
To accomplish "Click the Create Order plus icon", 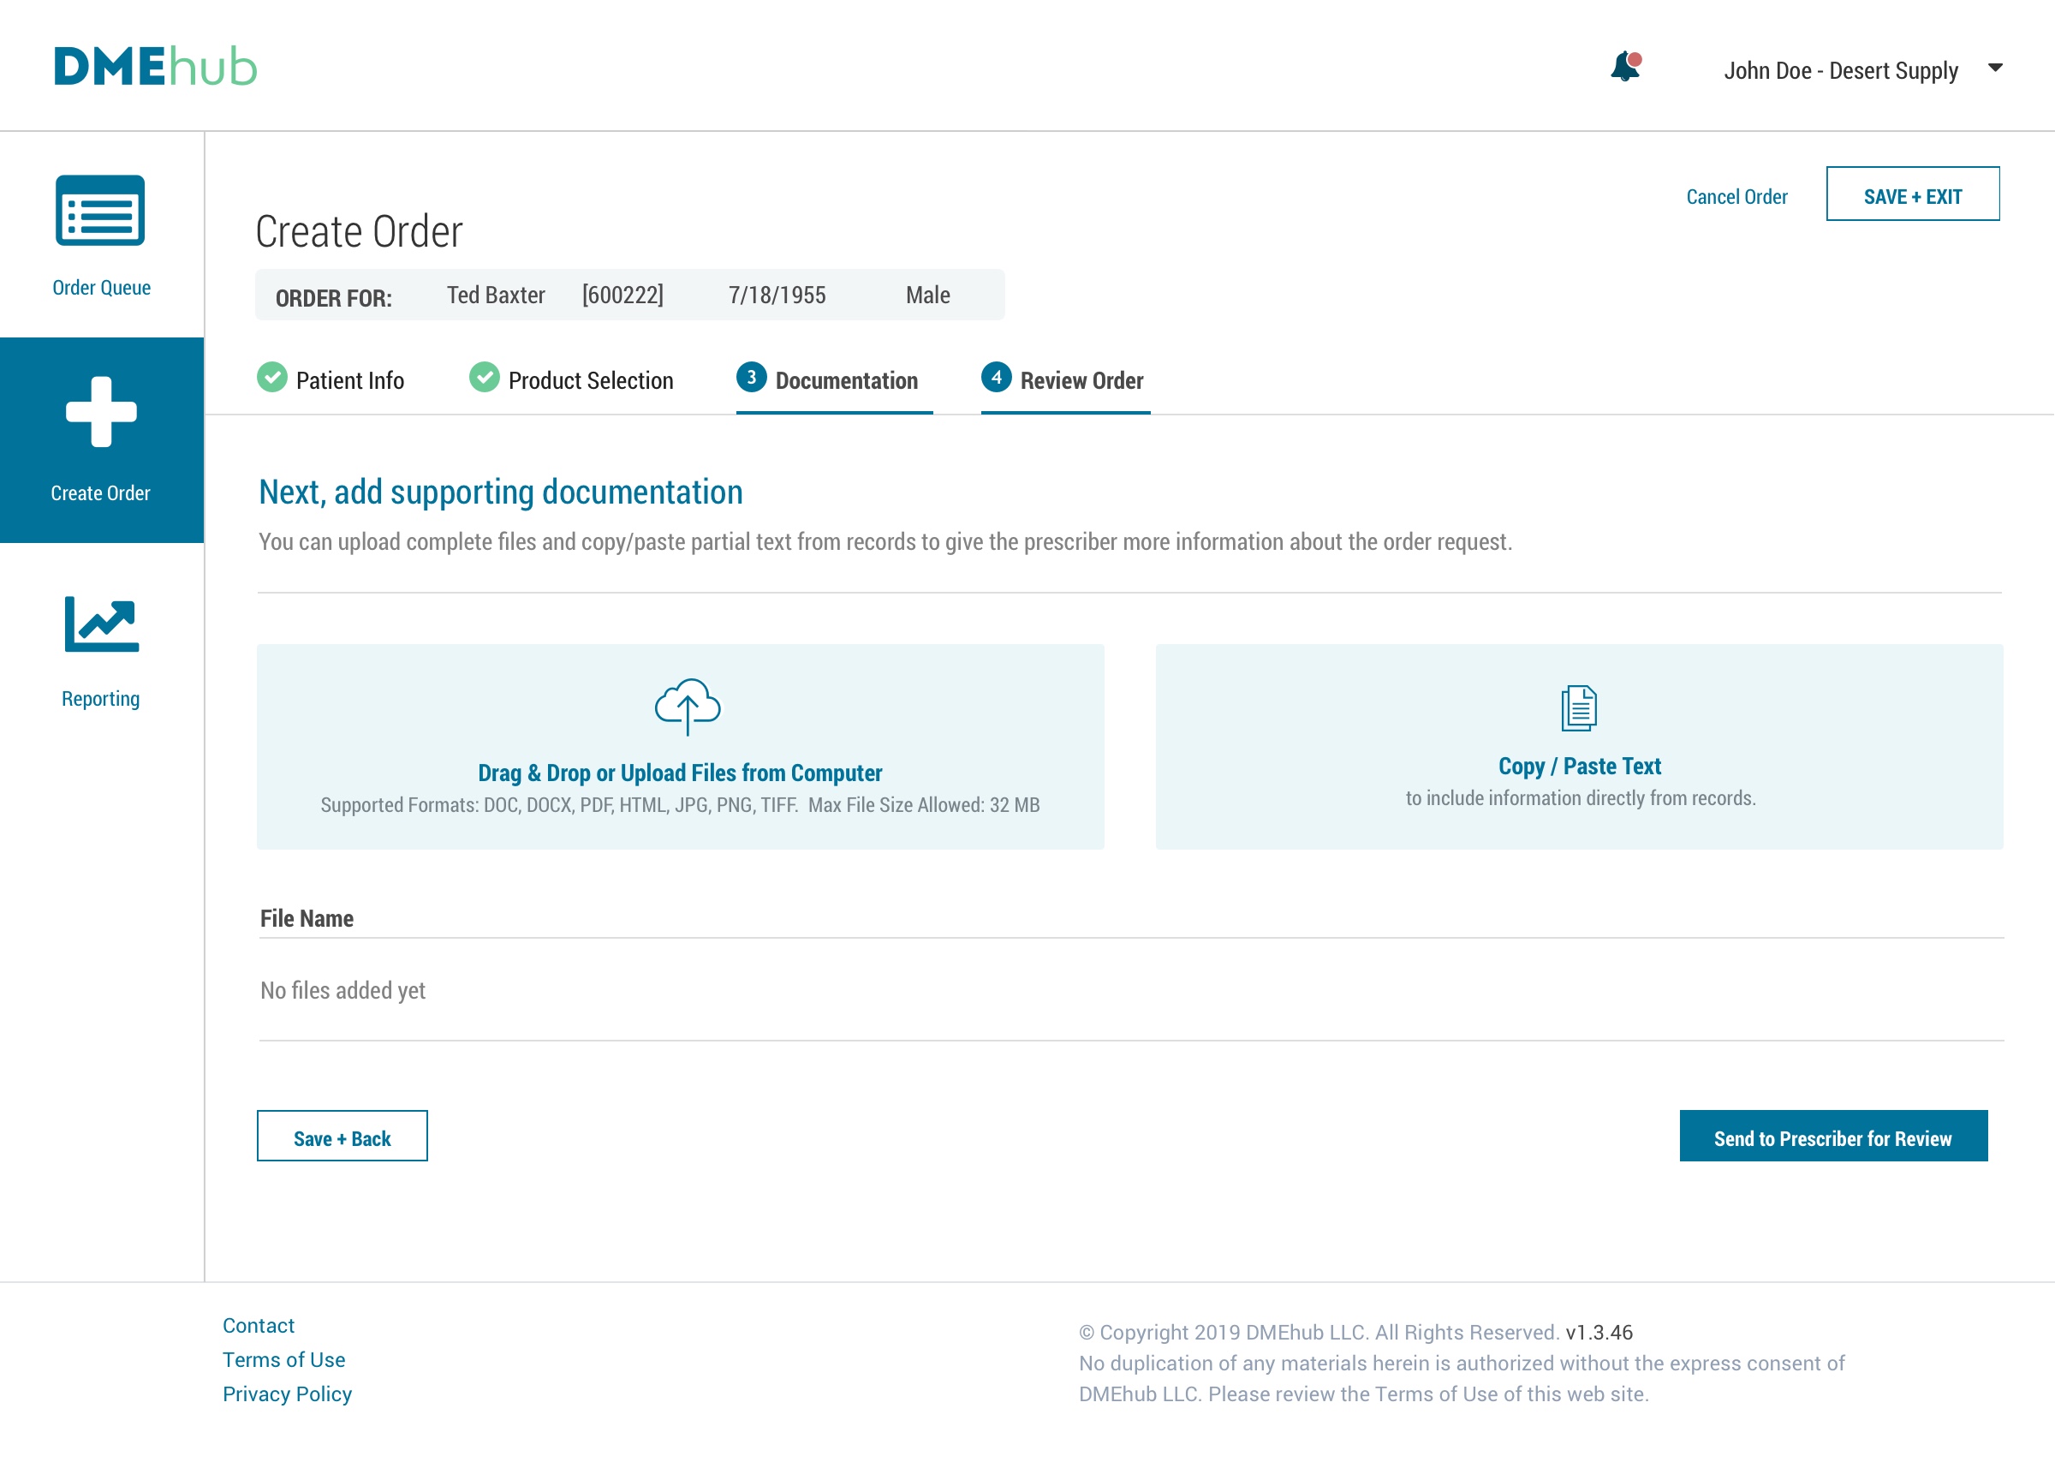I will (x=100, y=411).
